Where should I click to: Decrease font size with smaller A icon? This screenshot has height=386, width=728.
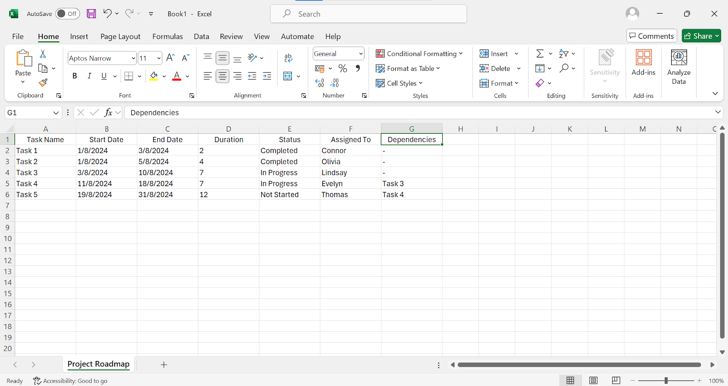tap(185, 58)
